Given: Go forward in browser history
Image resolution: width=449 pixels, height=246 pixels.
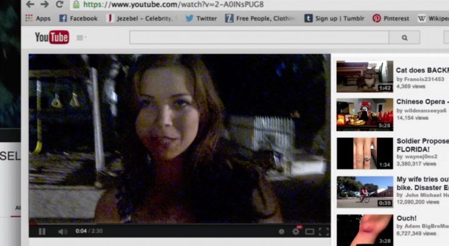Looking at the screenshot, I should [44, 4].
